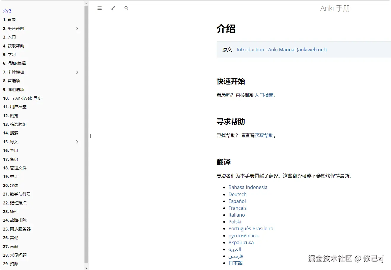
Task: Follow the 入门指南 link
Action: pos(264,95)
